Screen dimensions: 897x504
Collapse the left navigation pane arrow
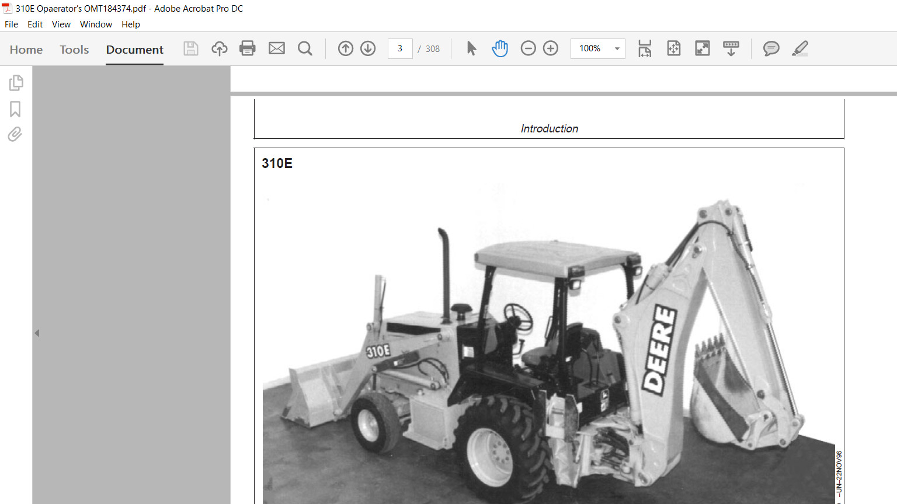(37, 333)
